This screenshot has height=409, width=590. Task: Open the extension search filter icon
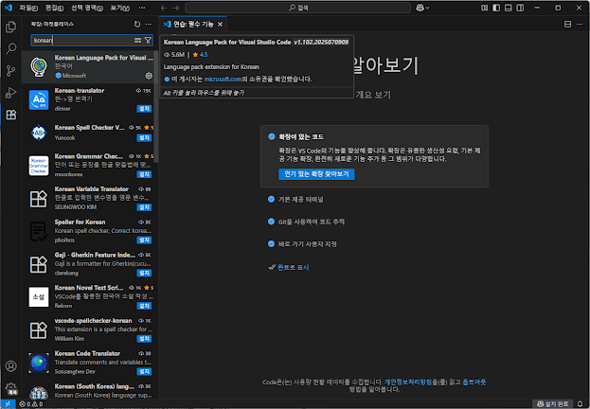tap(148, 41)
